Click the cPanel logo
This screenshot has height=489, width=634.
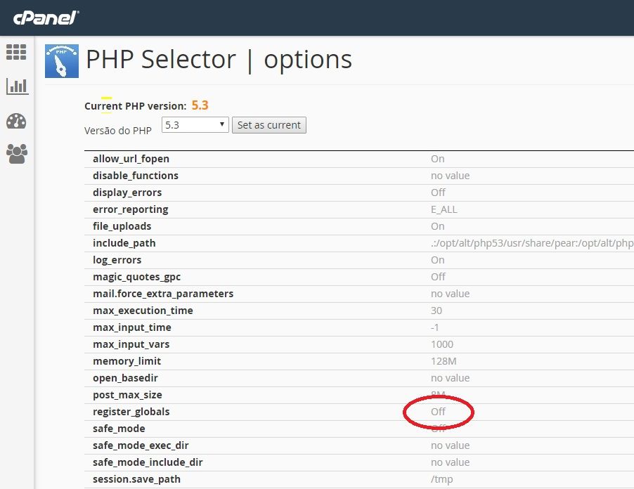point(46,18)
